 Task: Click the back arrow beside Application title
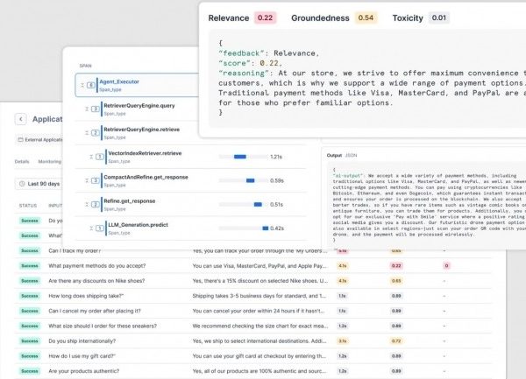(x=21, y=119)
